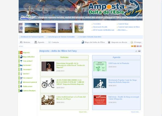This screenshot has height=116, width=162.
Task: Open the Contacta toolbar link
Action: coord(55,42)
